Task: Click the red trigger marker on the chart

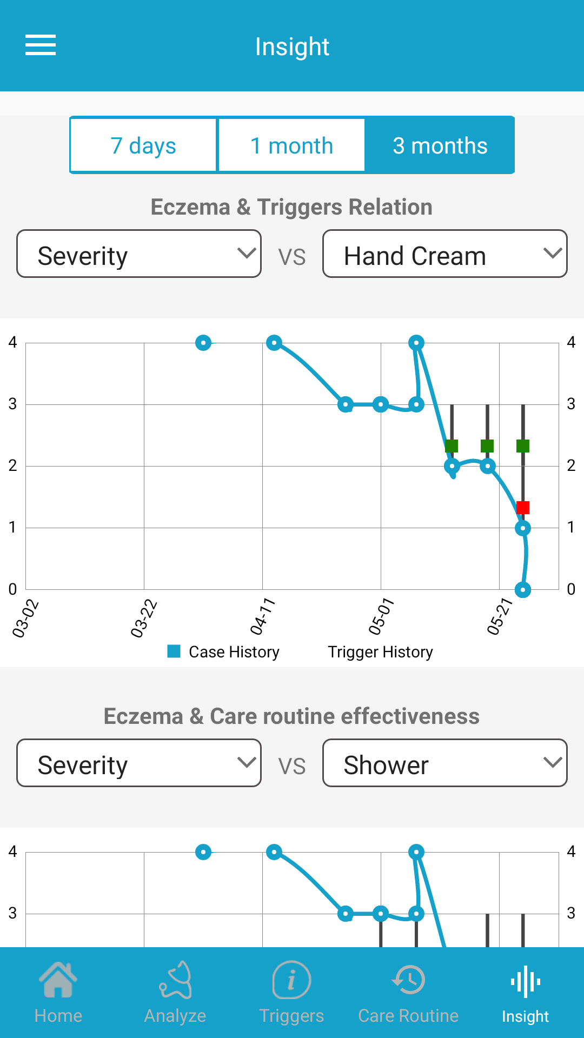Action: 522,507
